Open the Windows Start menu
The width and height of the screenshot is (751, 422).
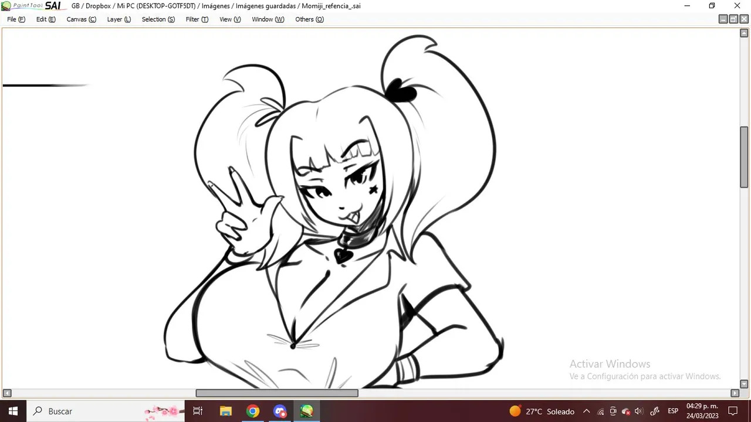coord(13,411)
